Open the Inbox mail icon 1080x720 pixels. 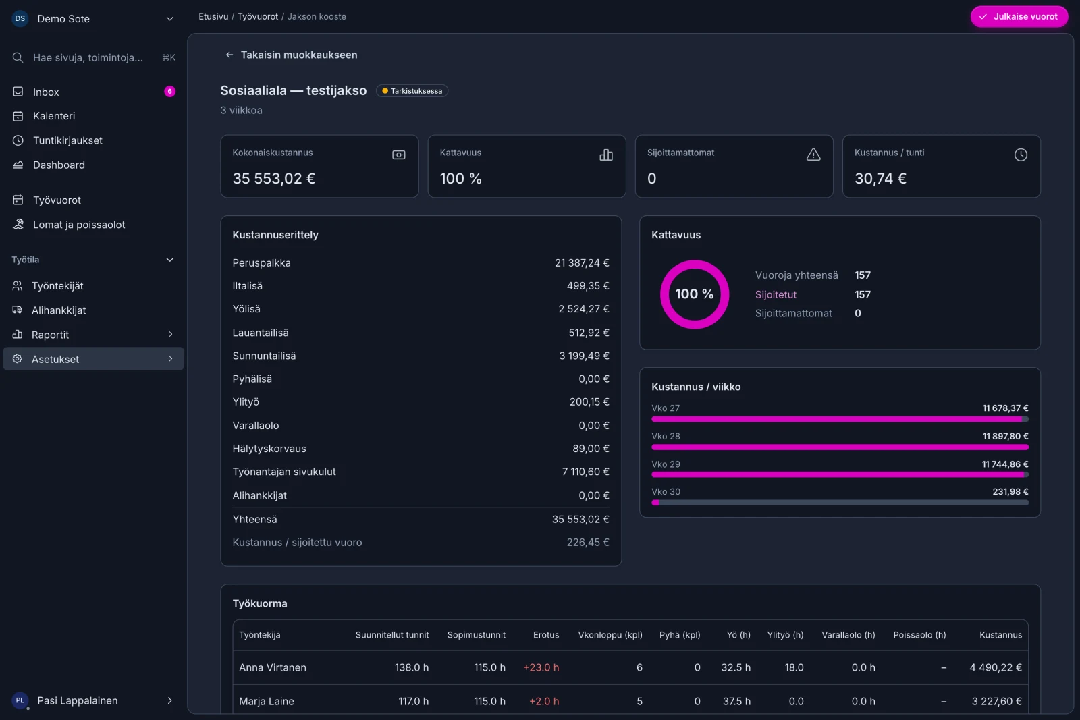pyautogui.click(x=18, y=92)
